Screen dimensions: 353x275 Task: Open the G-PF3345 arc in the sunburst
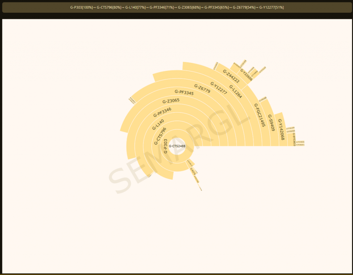pos(184,93)
